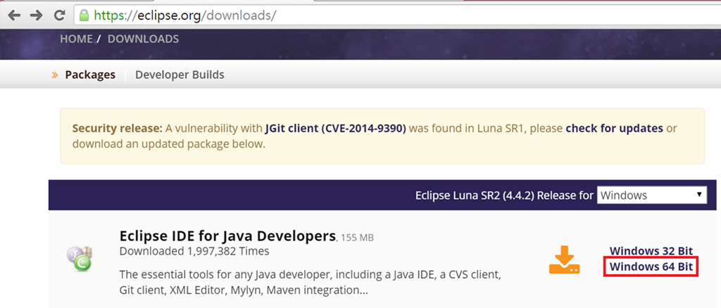Image resolution: width=721 pixels, height=308 pixels.
Task: Switch to the Packages tab
Action: tap(90, 75)
